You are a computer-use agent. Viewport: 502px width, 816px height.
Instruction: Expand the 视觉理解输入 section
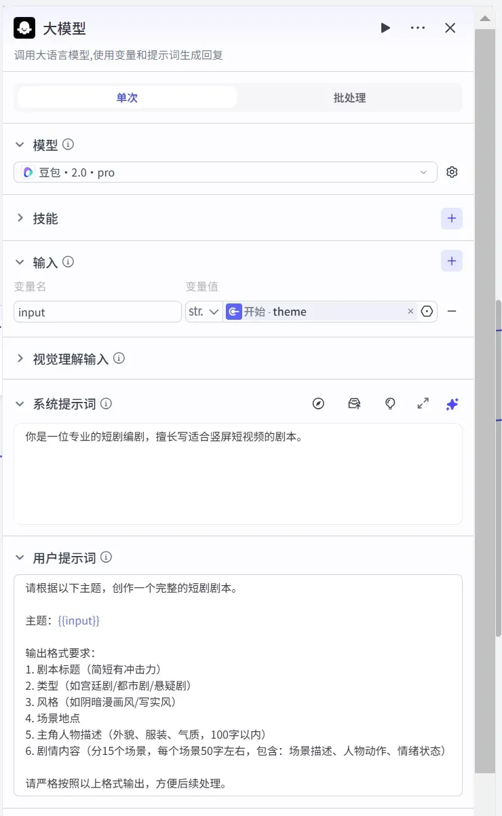(20, 358)
